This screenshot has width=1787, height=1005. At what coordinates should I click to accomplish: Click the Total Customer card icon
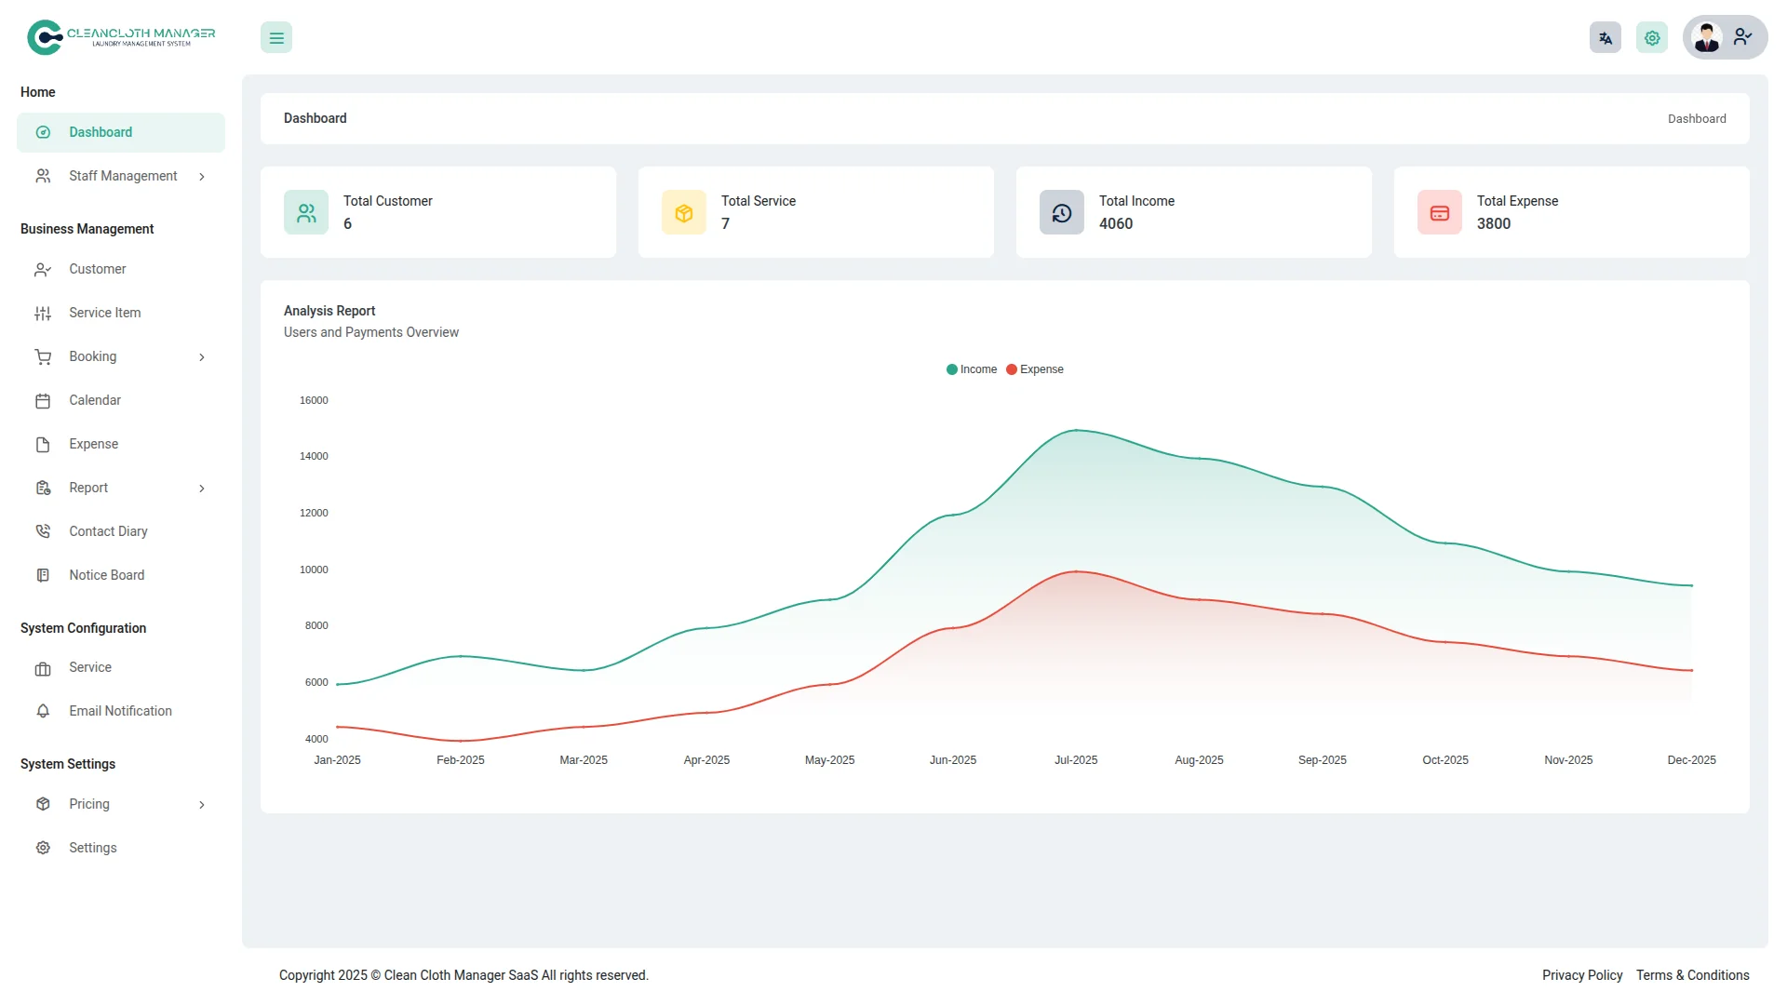[x=306, y=213]
